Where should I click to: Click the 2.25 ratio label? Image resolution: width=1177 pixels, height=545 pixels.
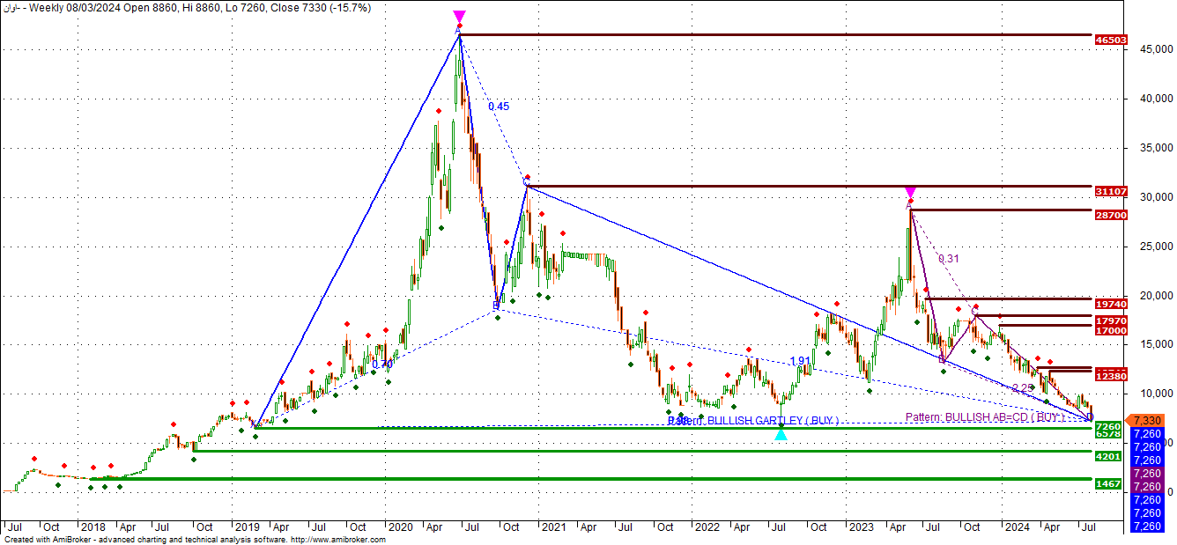click(x=1023, y=387)
